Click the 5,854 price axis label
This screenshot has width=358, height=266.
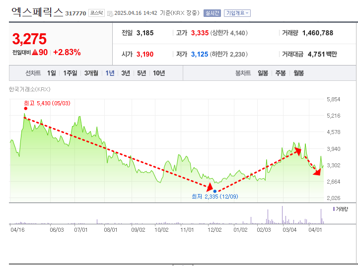[334, 99]
